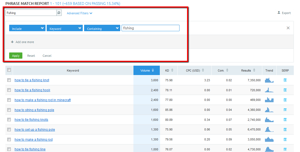The width and height of the screenshot is (300, 152).
Task: Check the how to tie fishing line row
Action: click(9, 149)
